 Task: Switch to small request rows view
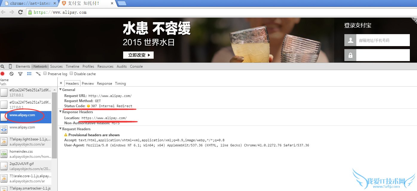pos(38,74)
